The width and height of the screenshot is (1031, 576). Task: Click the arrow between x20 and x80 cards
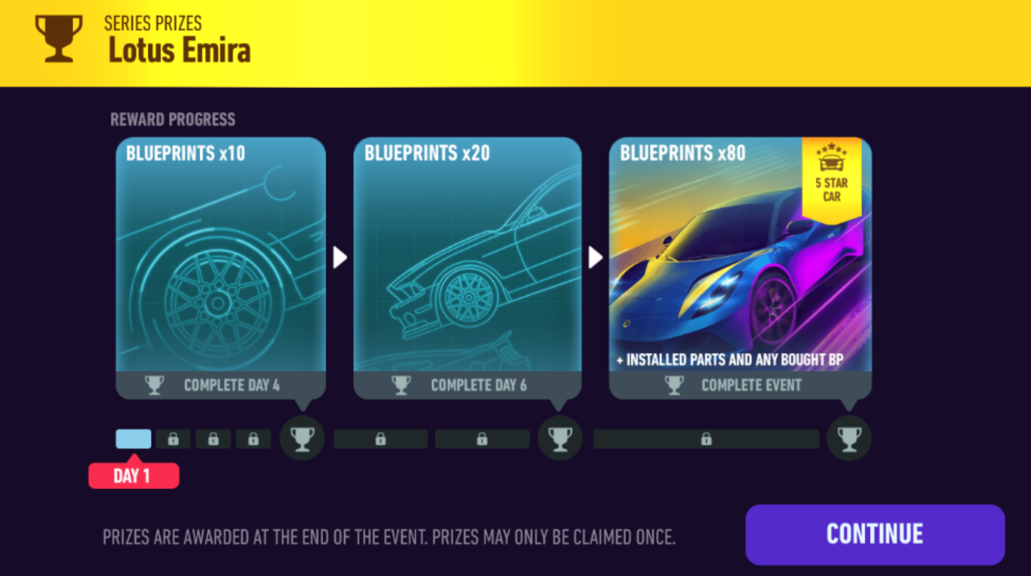[x=595, y=257]
